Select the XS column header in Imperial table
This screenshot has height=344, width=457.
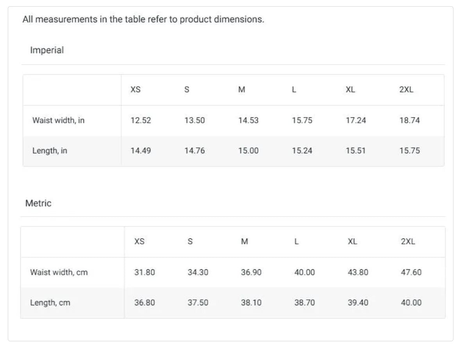pyautogui.click(x=135, y=90)
